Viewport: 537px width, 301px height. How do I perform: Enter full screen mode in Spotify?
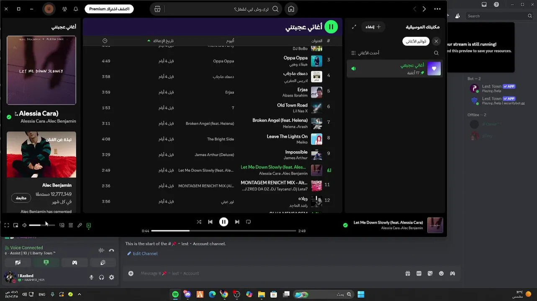coord(7,225)
